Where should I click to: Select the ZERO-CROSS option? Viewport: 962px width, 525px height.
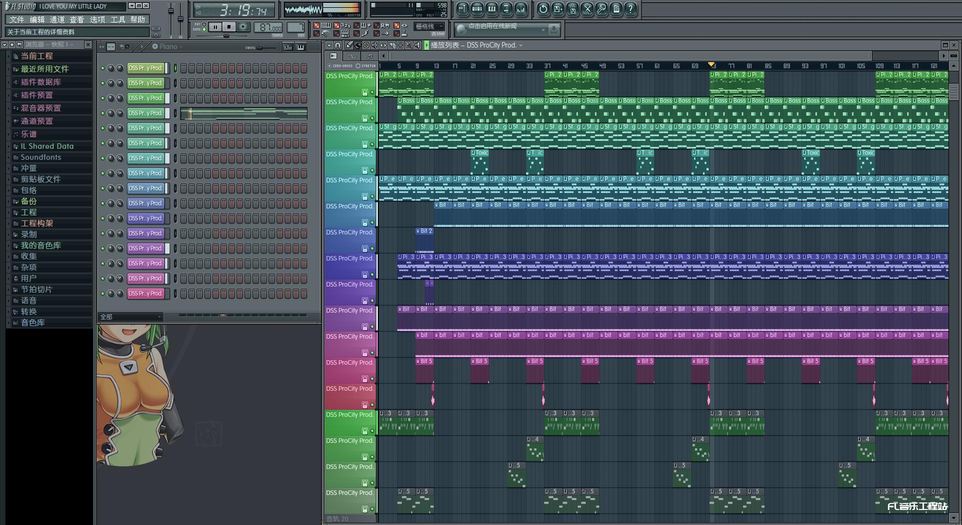[x=340, y=66]
